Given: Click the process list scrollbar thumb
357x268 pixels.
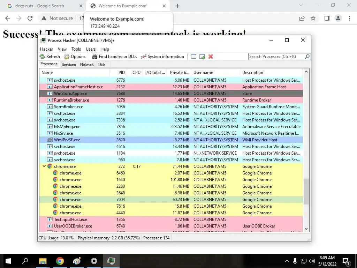Looking at the screenshot, I should [306, 191].
